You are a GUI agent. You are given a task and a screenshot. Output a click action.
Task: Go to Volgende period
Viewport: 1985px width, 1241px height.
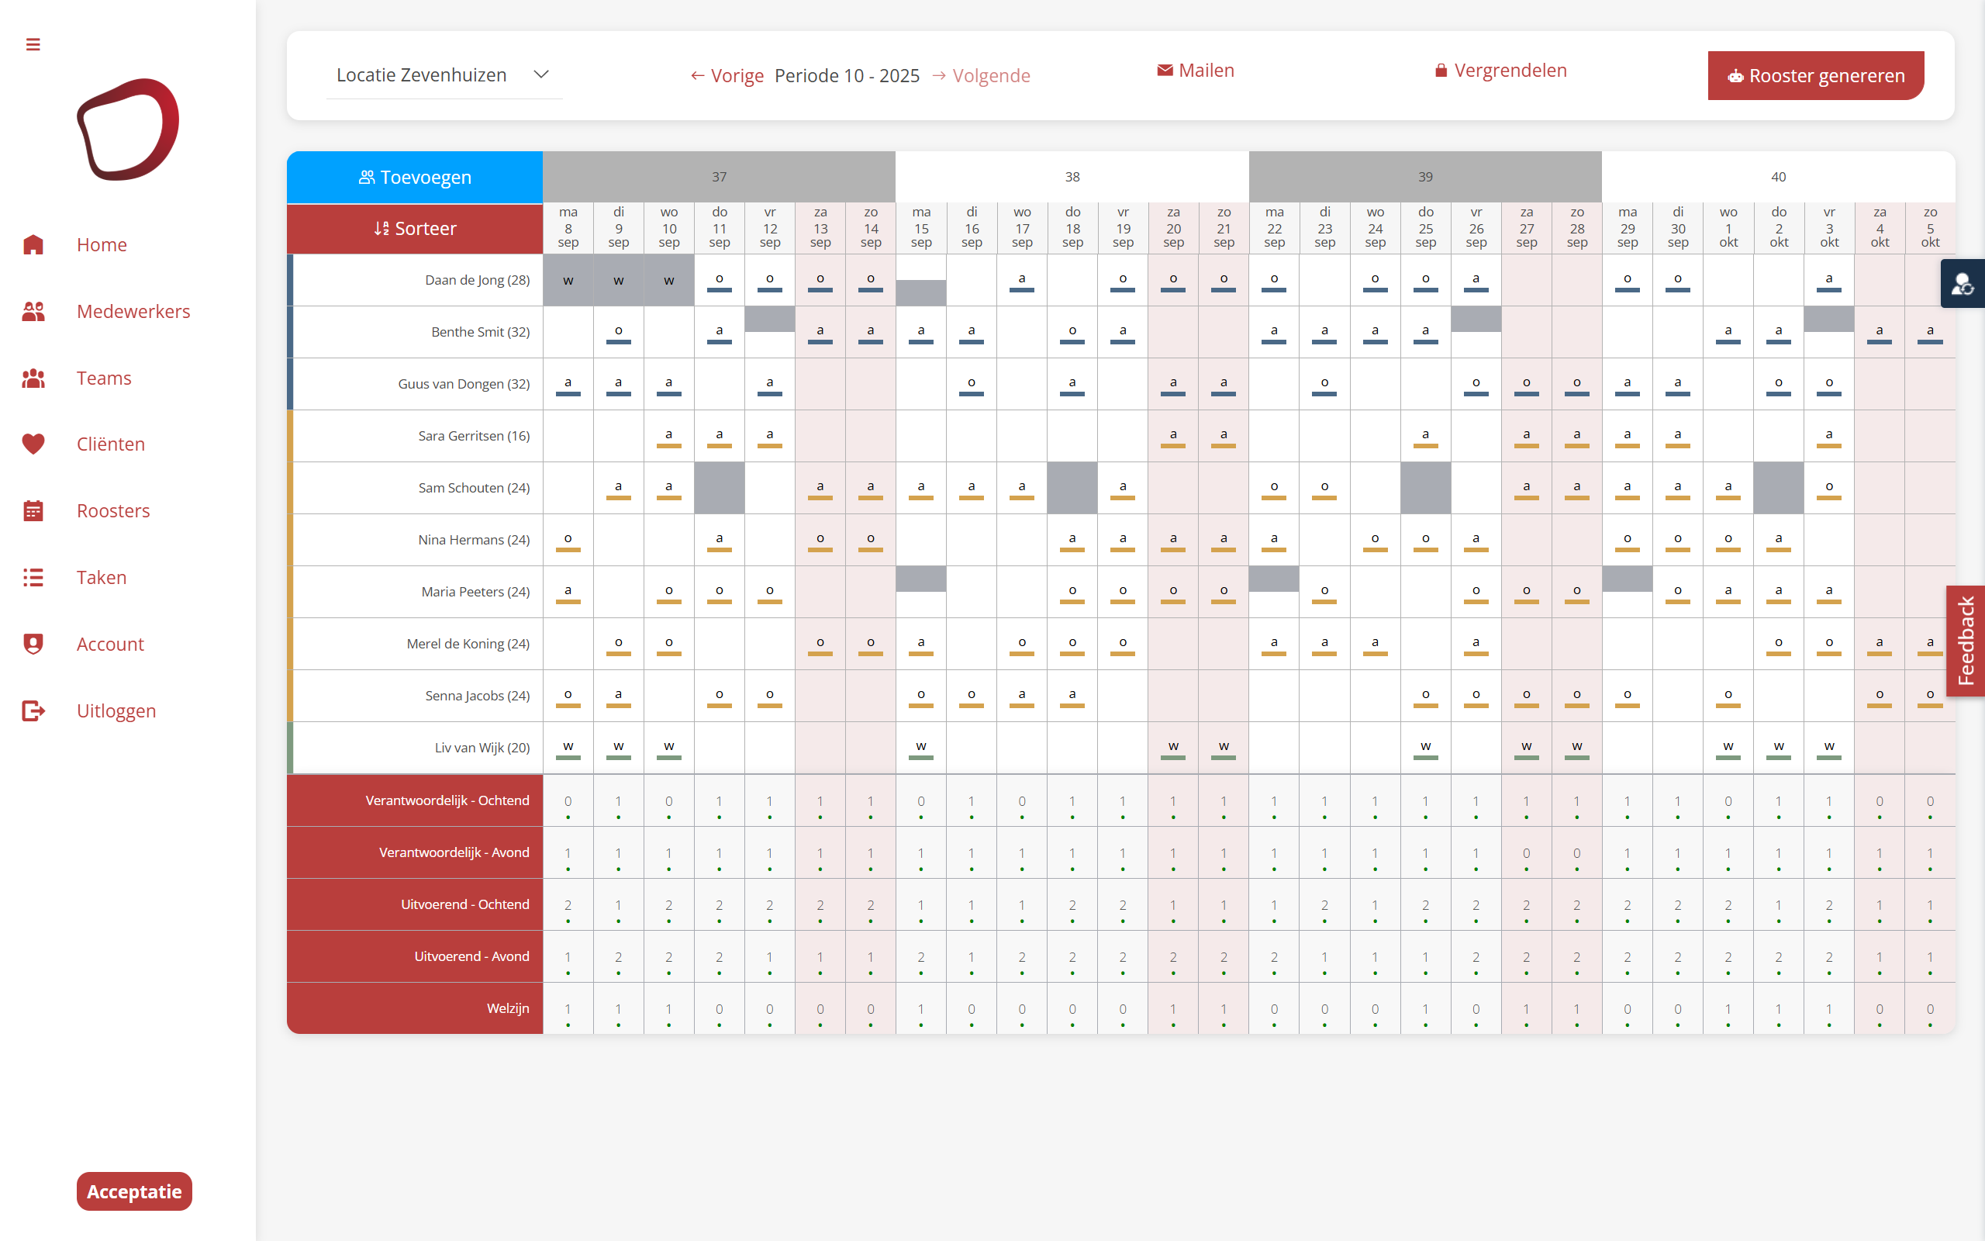(981, 75)
